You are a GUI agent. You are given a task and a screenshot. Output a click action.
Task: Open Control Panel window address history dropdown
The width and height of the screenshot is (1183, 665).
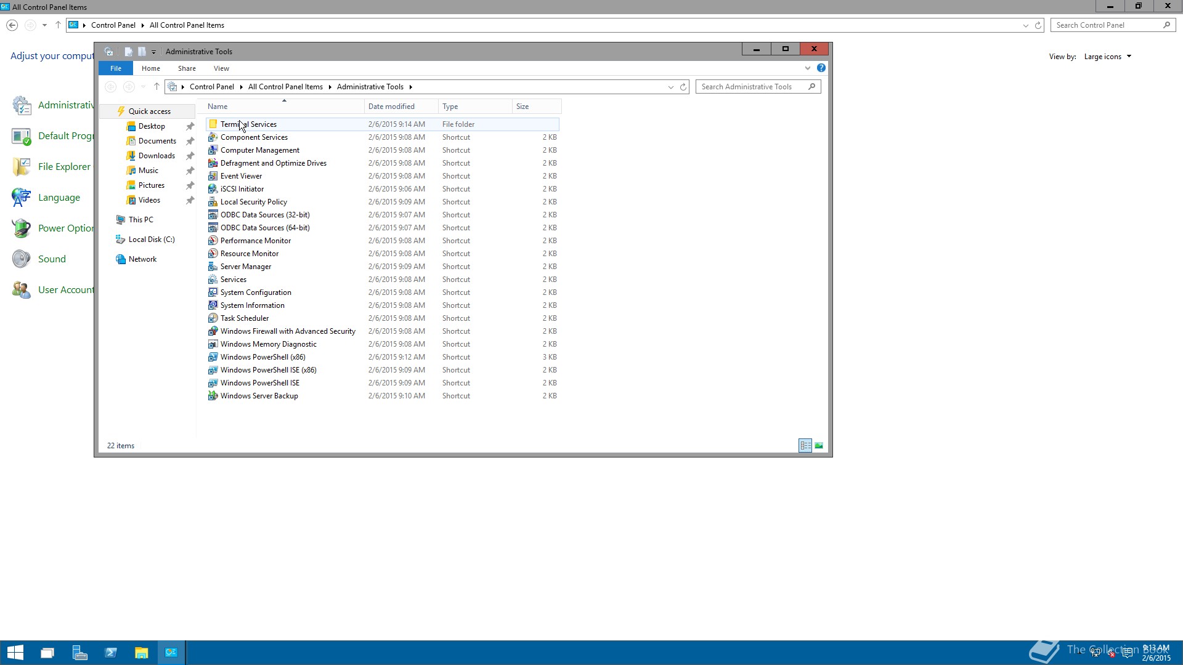point(1025,25)
